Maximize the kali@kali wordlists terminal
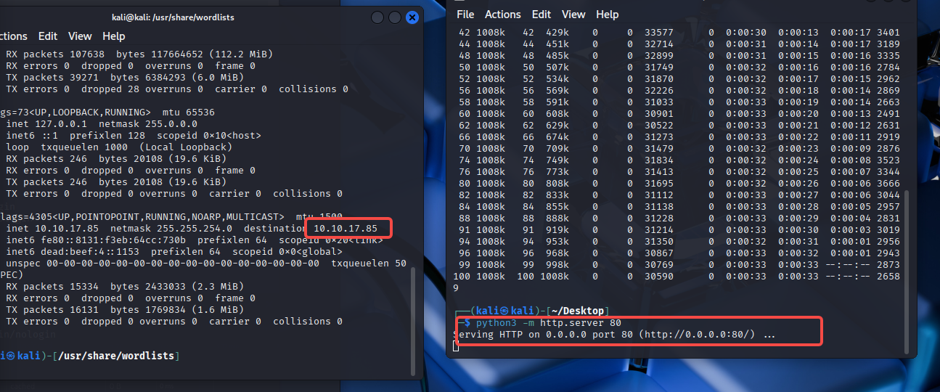 click(395, 17)
